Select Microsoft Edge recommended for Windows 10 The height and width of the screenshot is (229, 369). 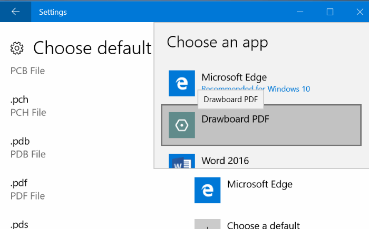click(261, 83)
